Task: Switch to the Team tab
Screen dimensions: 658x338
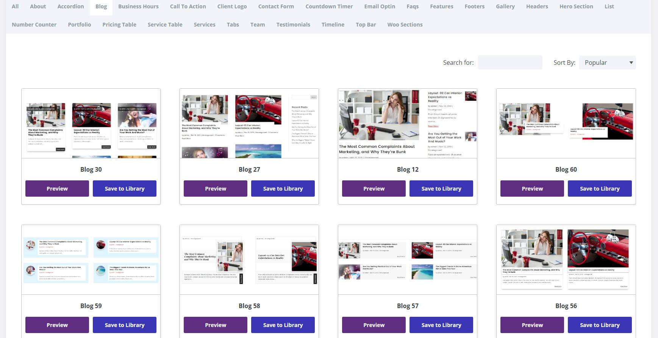Action: click(x=258, y=25)
